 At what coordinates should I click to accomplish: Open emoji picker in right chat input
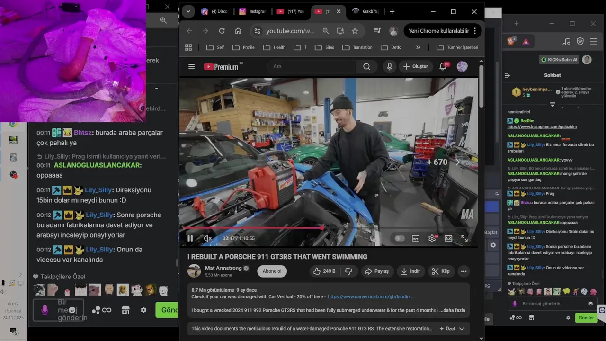[590, 304]
